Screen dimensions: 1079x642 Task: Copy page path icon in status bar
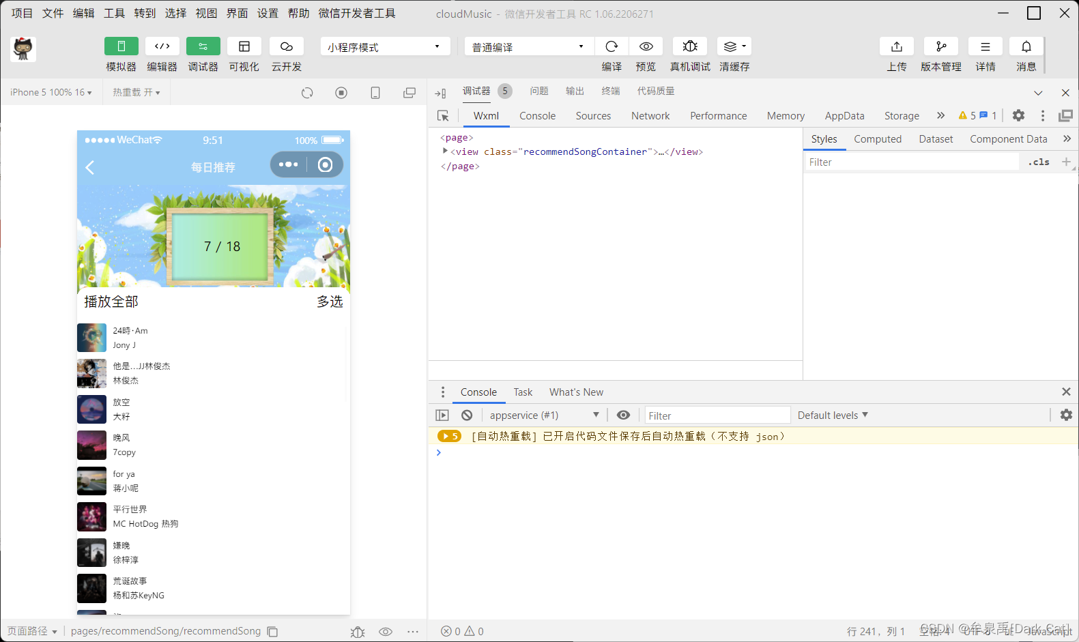272,632
